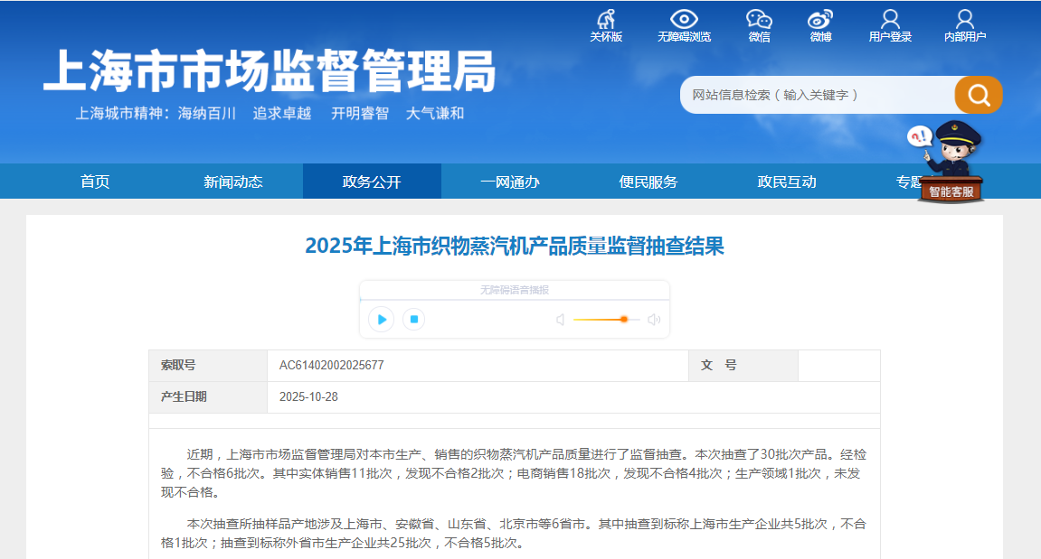Open the 智能客服 smart assistant mascot
Viewport: 1041px width, 559px height.
[949, 163]
